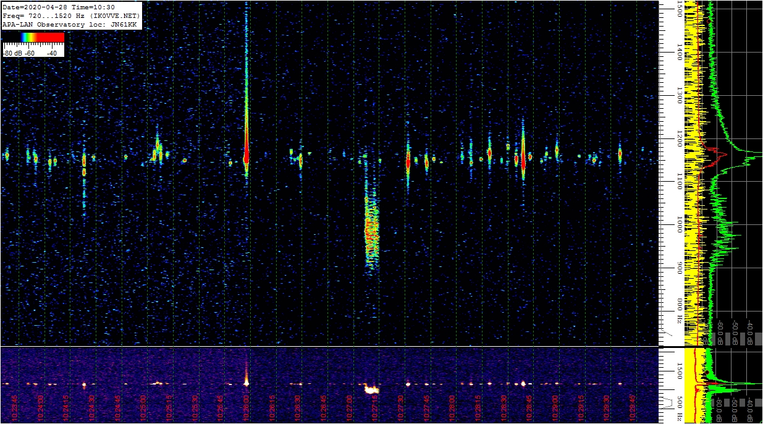Select the 10:25:15 time marker
Viewport: 763px width, 424px height.
(x=169, y=408)
